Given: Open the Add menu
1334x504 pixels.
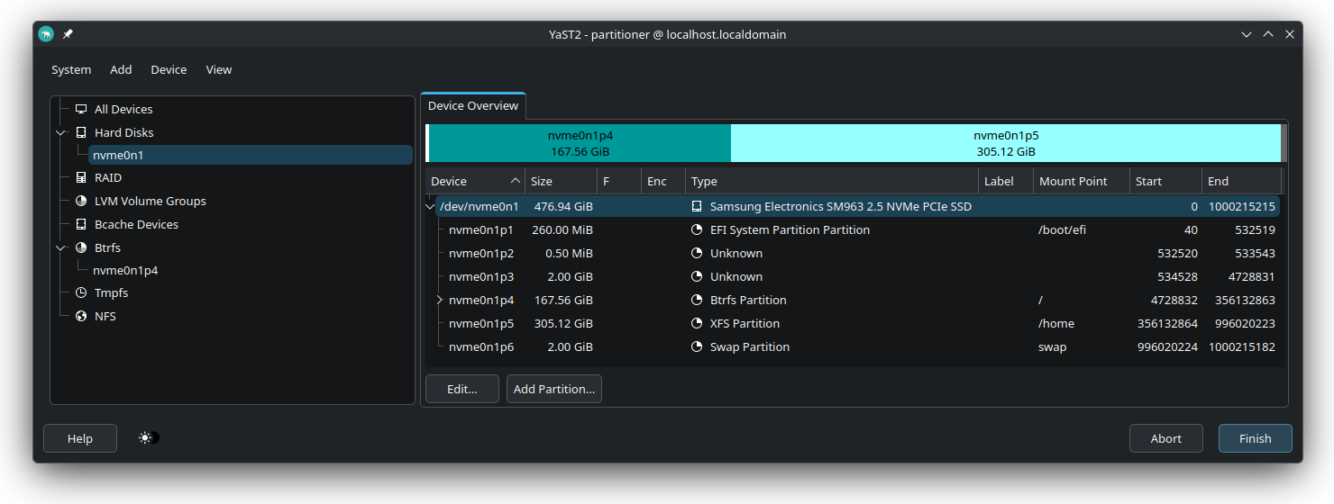Looking at the screenshot, I should coord(121,69).
